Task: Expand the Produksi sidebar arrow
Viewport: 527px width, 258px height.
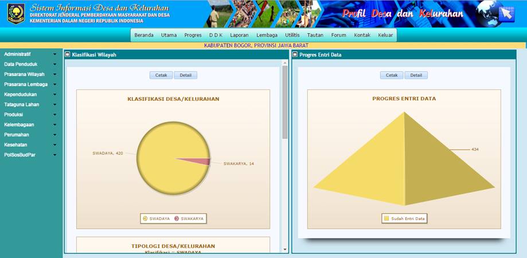Action: 55,115
